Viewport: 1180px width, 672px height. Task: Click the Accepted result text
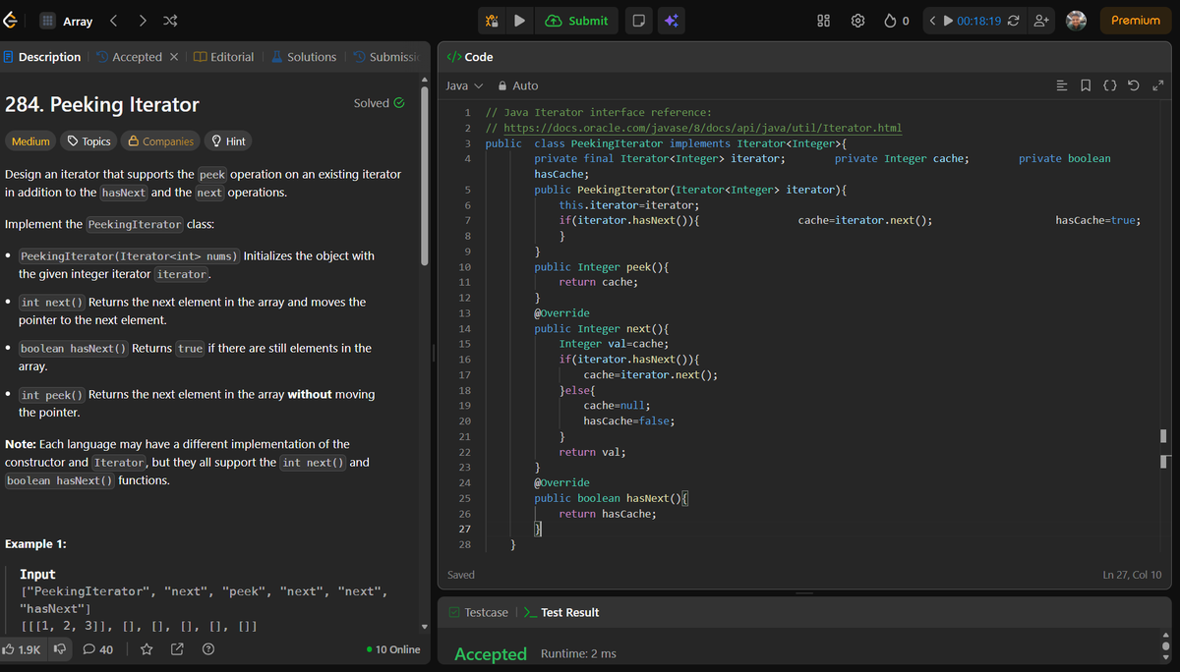(491, 653)
